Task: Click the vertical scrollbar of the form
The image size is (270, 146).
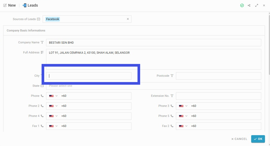Action: (269, 45)
